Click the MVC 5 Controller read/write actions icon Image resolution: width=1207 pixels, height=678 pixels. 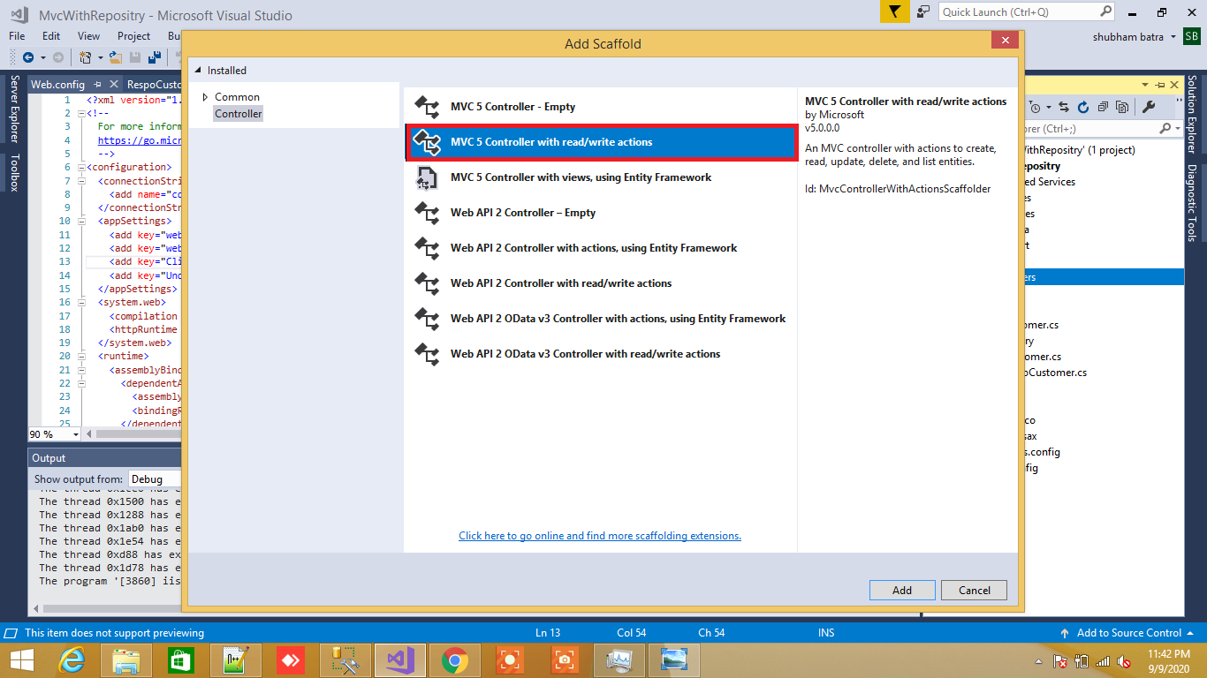tap(427, 142)
